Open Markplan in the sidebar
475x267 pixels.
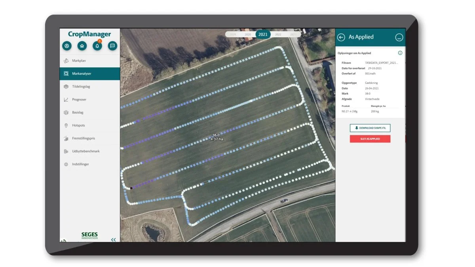79,61
